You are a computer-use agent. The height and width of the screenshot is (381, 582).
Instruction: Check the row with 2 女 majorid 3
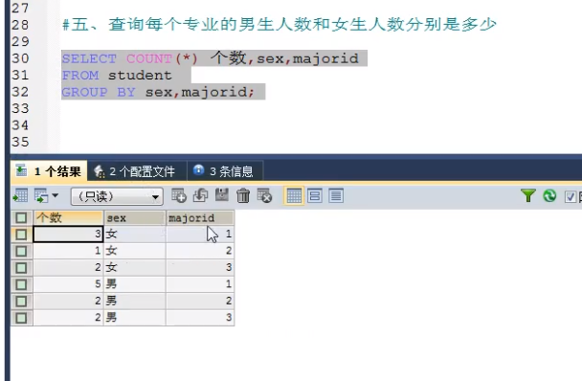[x=21, y=268]
